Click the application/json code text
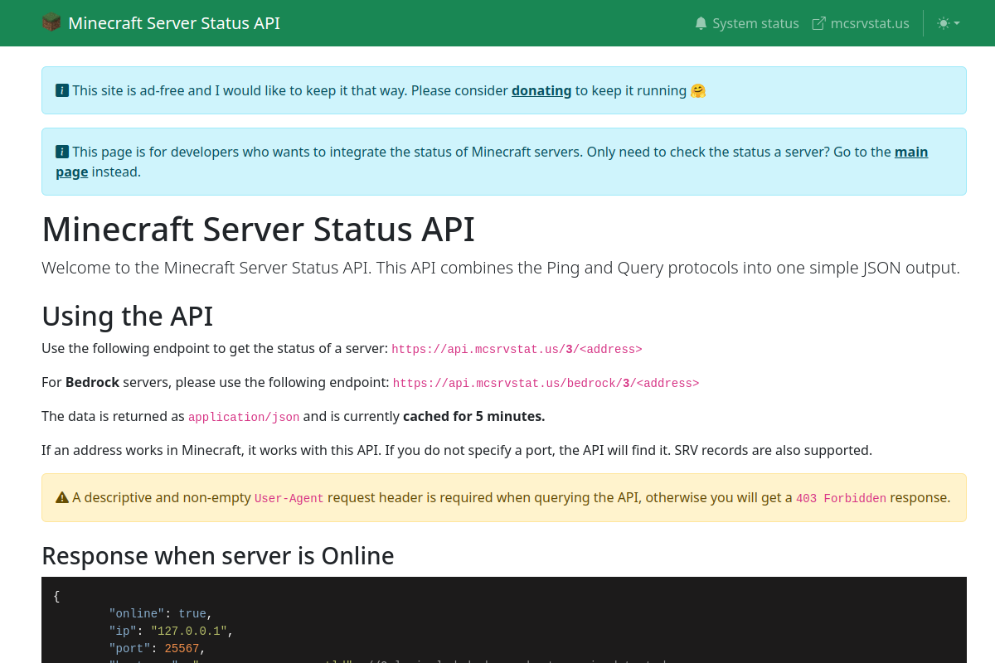The height and width of the screenshot is (663, 995). (244, 417)
